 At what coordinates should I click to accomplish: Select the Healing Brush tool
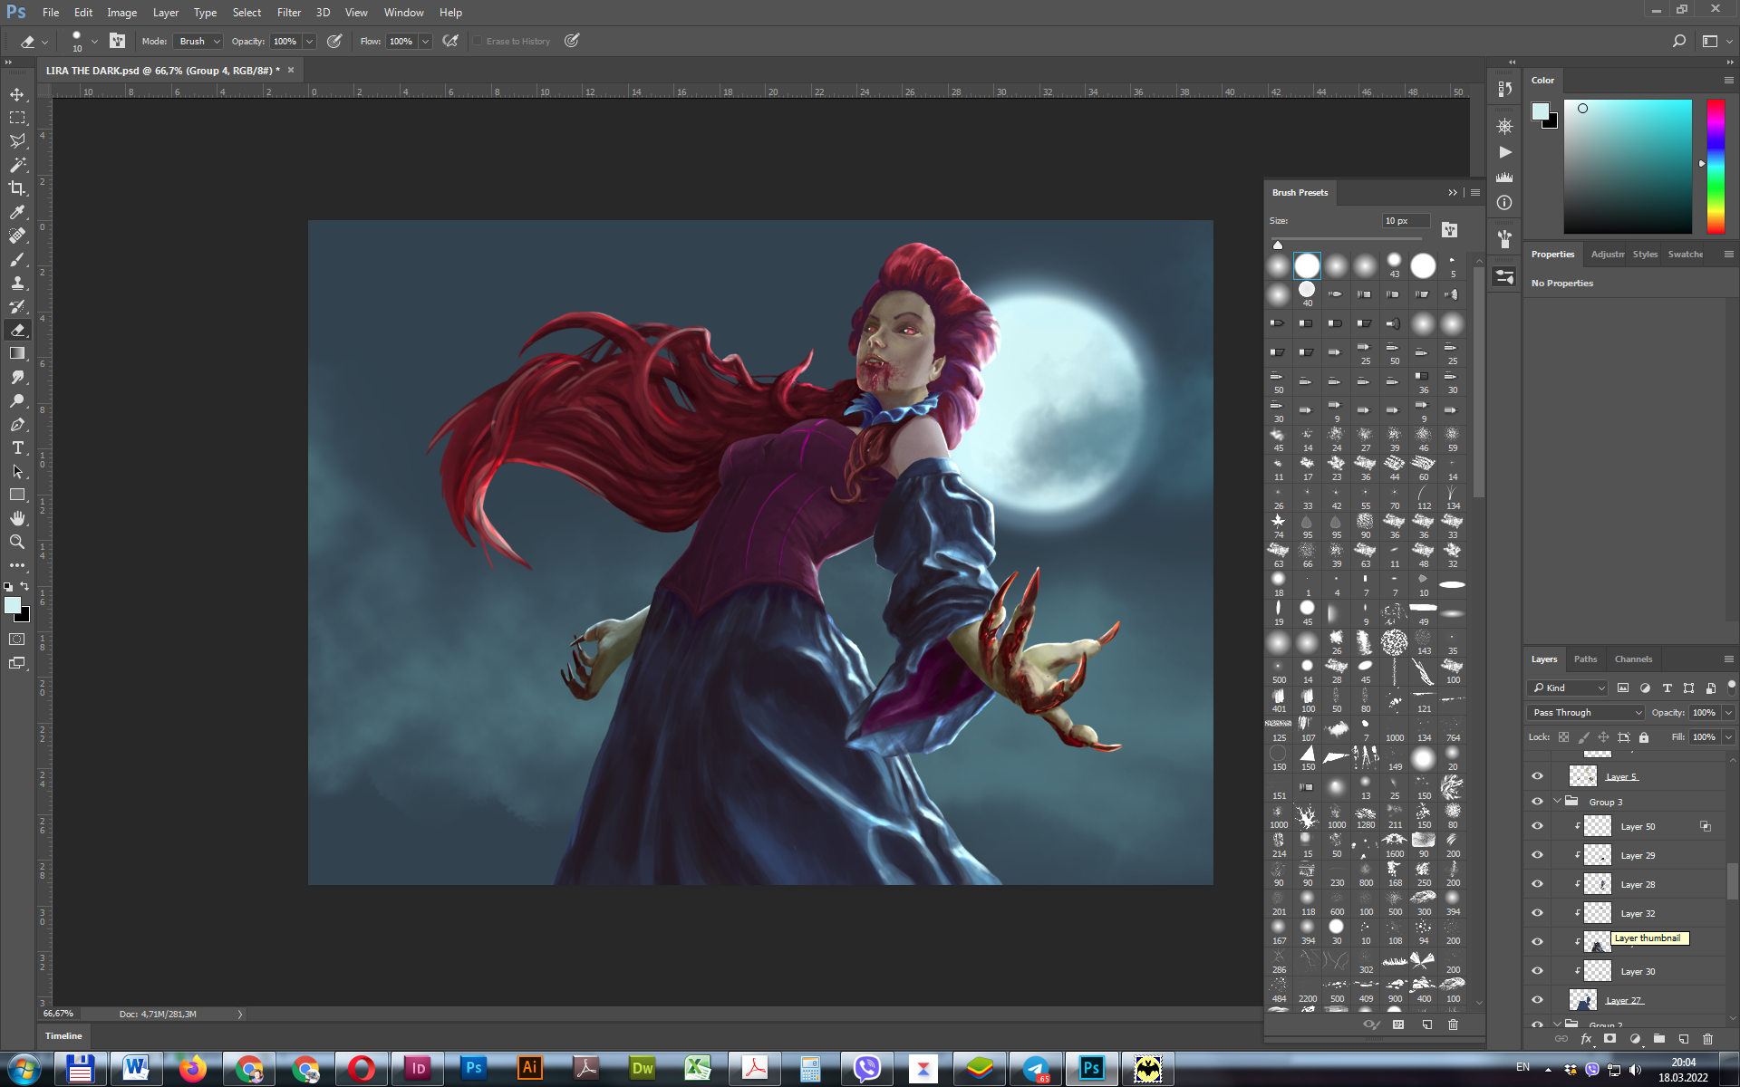click(x=17, y=236)
